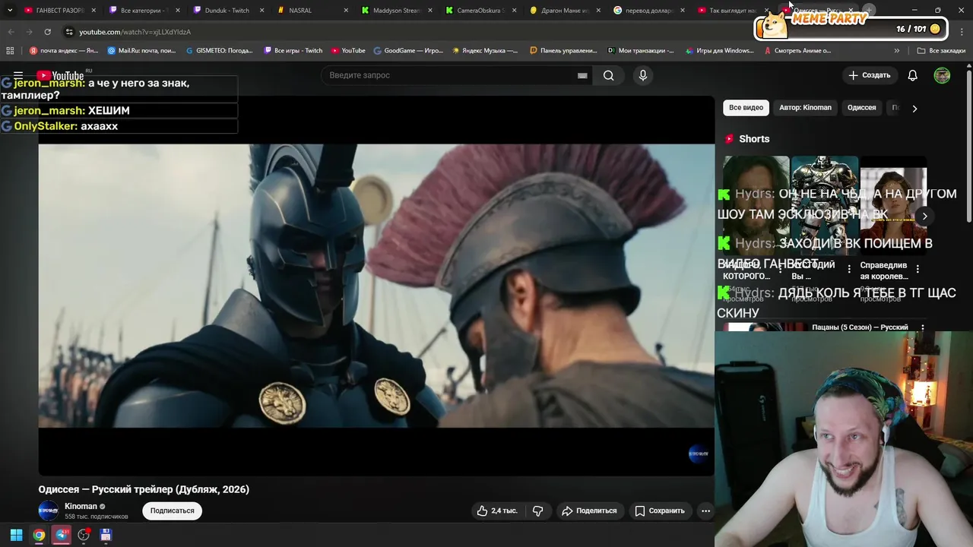
Task: Switch to the Maddyson Stream tab
Action: coord(395,10)
